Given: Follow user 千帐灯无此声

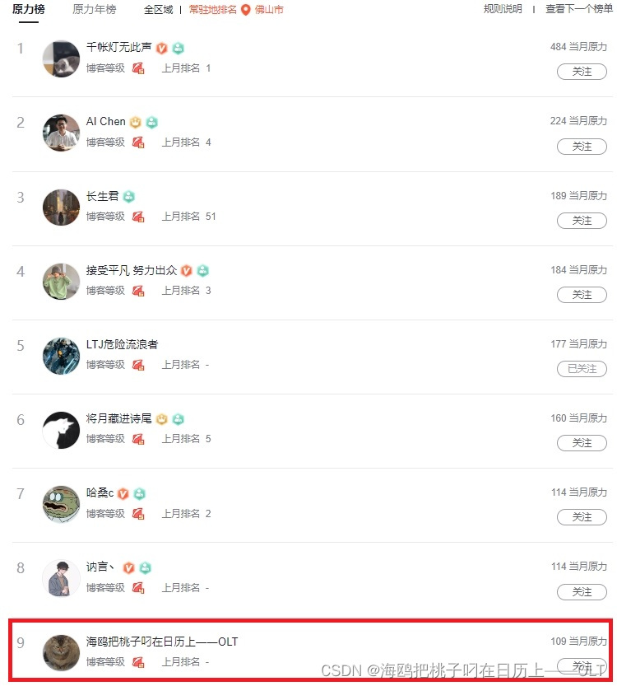Looking at the screenshot, I should (582, 72).
